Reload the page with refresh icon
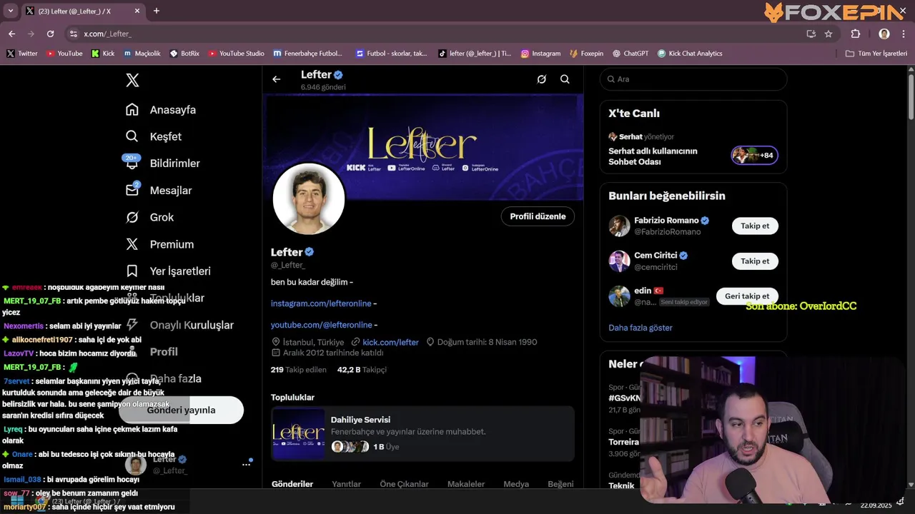This screenshot has height=514, width=915. (x=50, y=34)
